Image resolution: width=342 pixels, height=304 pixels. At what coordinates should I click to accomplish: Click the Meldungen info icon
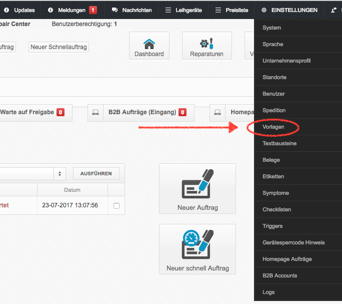coord(50,10)
